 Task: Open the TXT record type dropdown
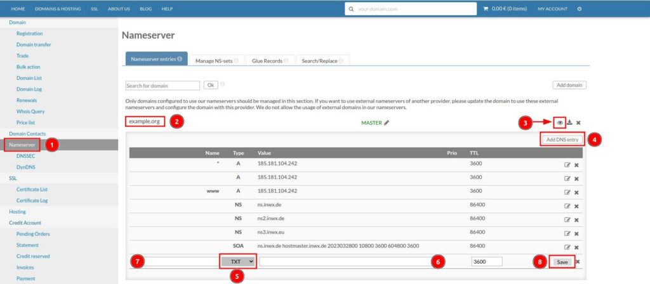coord(238,261)
